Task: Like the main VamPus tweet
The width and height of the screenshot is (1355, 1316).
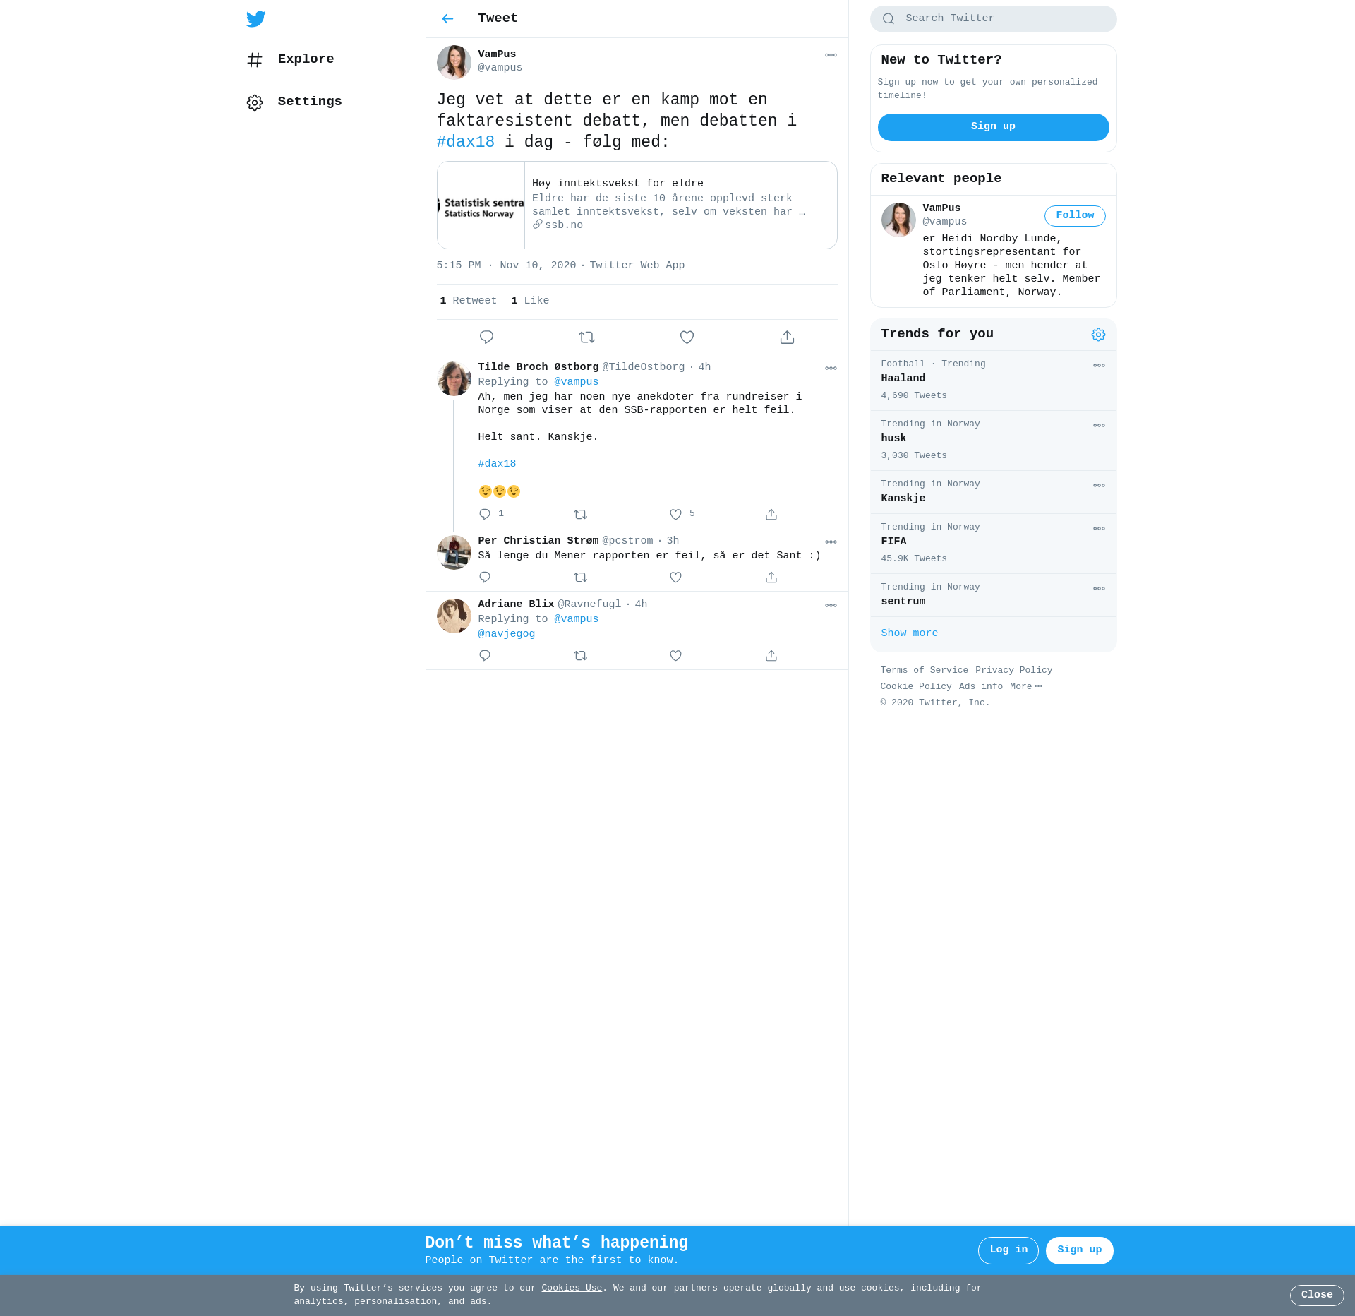Action: 687,337
